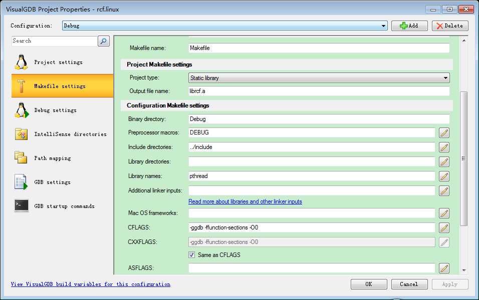Edit Mac OS frameworks with pencil icon
The height and width of the screenshot is (300, 479).
[444, 213]
